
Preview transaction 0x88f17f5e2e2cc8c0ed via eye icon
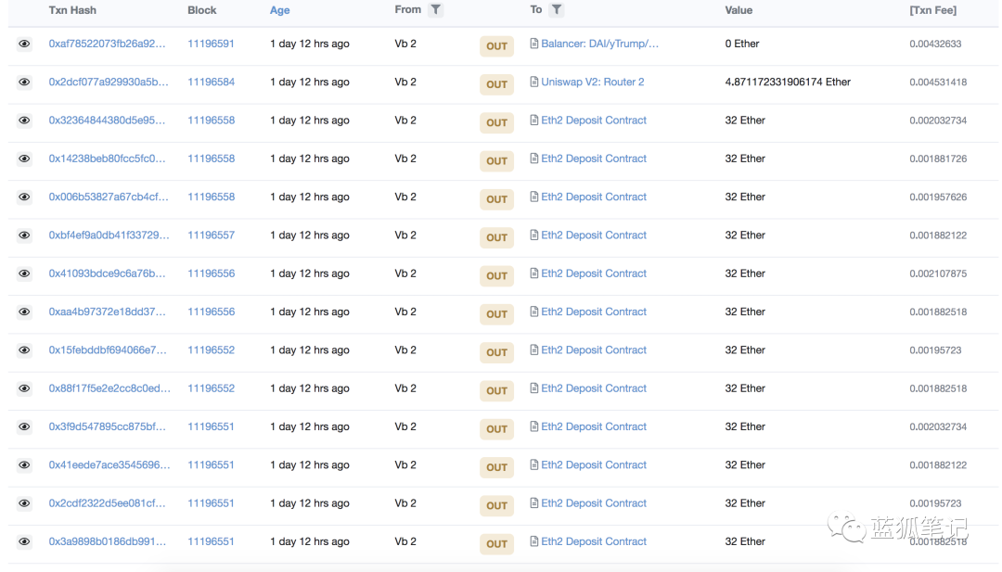pos(24,388)
